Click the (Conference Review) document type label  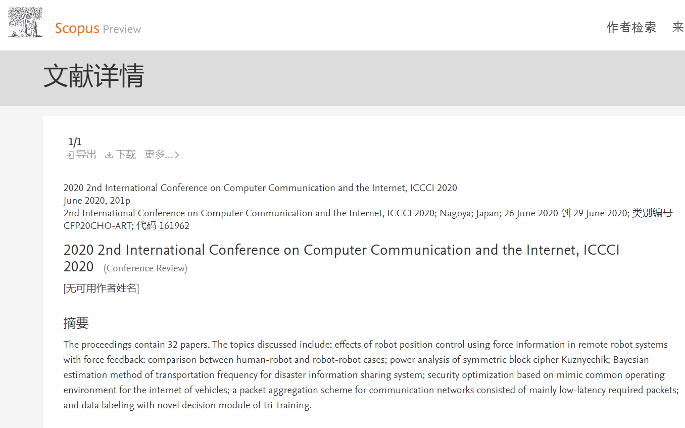(145, 268)
